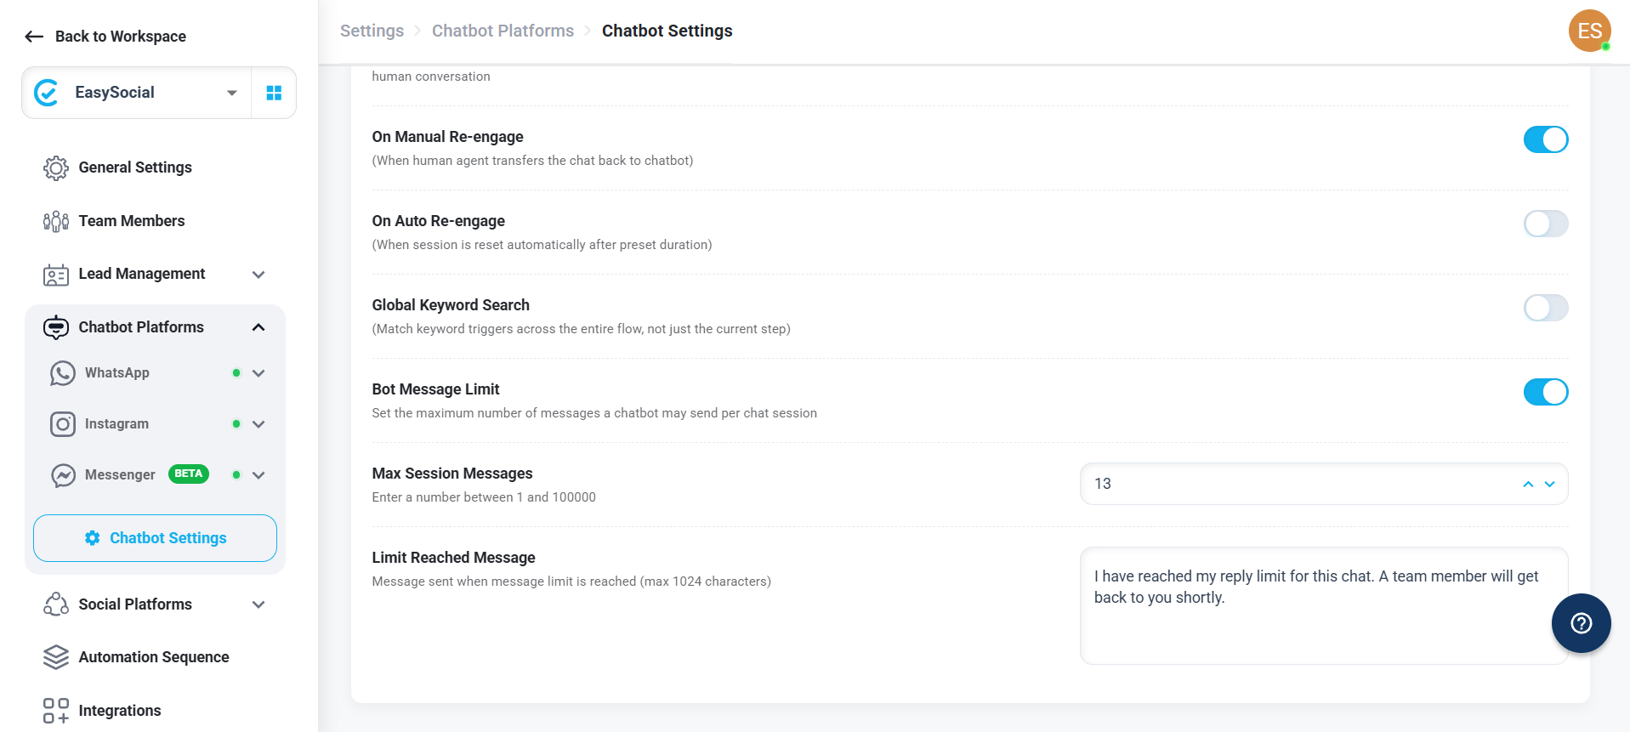Screen dimensions: 1630x732
Task: Turn on Global Keyword Search
Action: point(1546,308)
